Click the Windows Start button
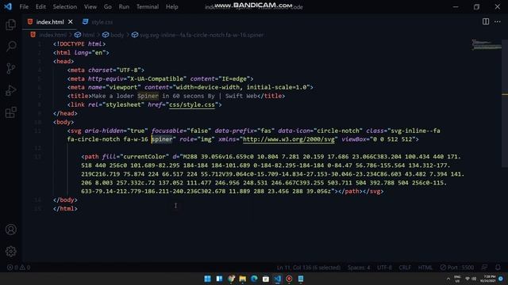 [207, 279]
